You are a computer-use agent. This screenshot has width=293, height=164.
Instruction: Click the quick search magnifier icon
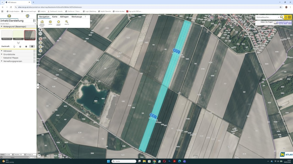[x=282, y=17]
